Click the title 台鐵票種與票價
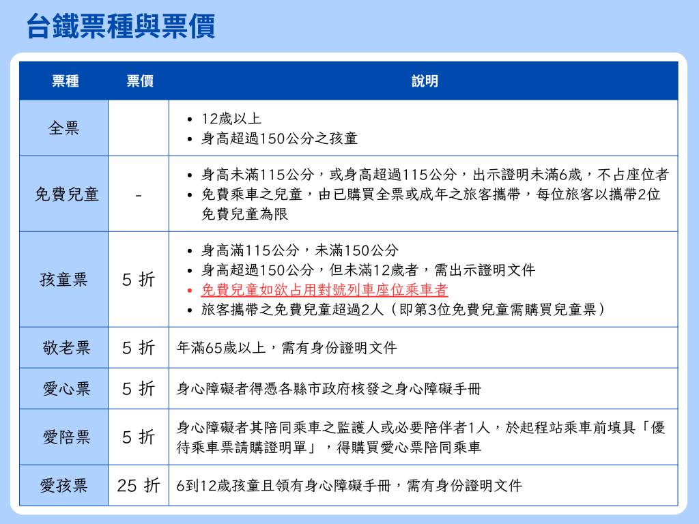Viewport: 699px width, 524px height. click(121, 27)
